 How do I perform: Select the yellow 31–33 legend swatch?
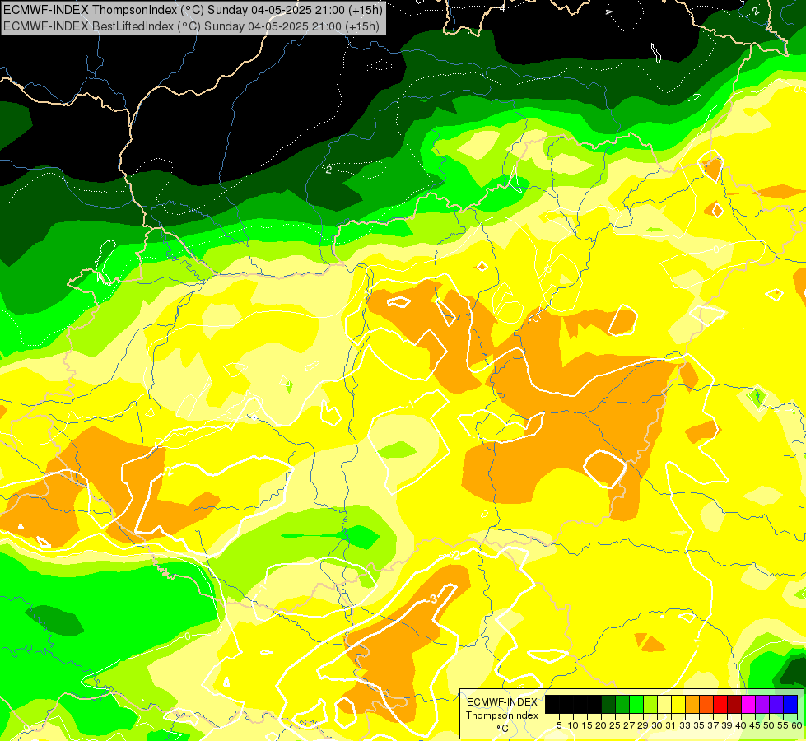(x=678, y=705)
